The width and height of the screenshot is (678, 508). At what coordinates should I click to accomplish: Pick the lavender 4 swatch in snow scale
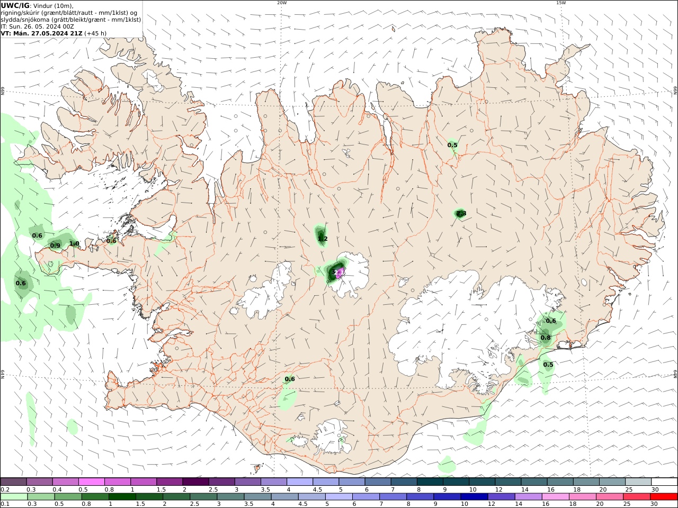click(300, 482)
